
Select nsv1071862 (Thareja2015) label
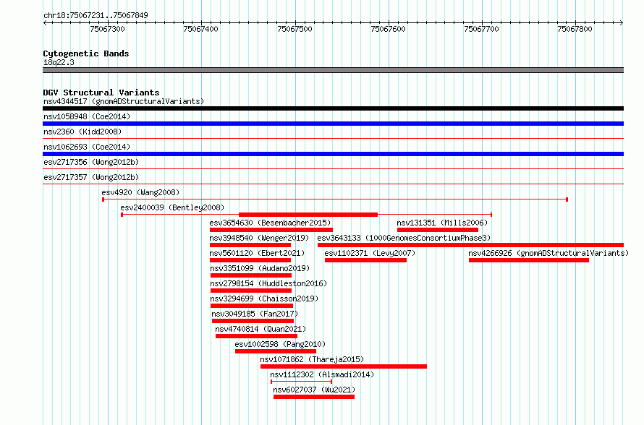point(312,359)
